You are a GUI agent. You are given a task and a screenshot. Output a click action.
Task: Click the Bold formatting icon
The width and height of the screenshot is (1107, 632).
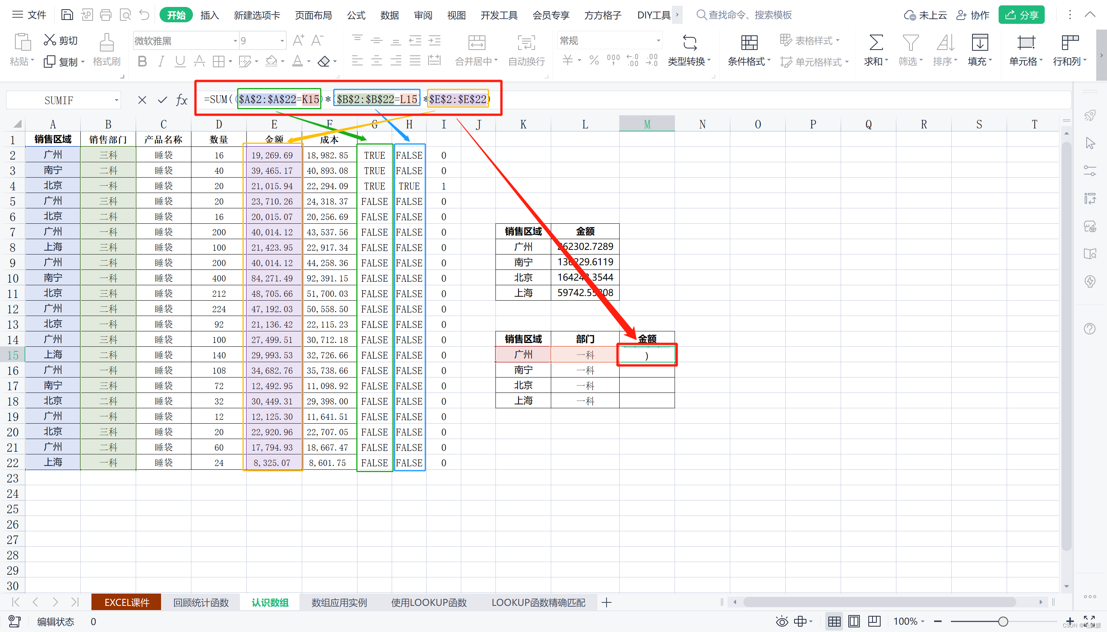point(142,61)
